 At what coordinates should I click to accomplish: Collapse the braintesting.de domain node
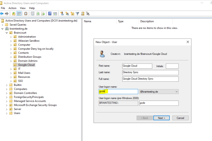pyautogui.click(x=2, y=29)
